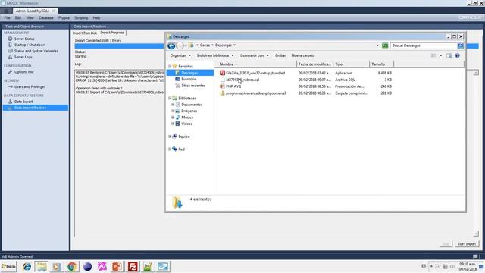Select Descargas in the Favoritos list

(x=189, y=73)
